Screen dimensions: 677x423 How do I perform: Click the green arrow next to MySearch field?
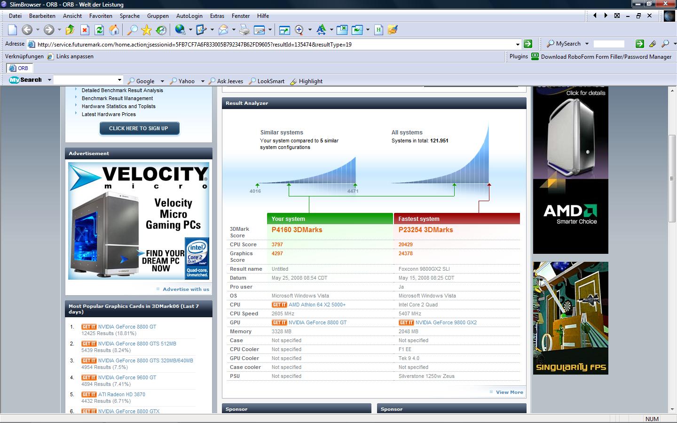pos(639,44)
